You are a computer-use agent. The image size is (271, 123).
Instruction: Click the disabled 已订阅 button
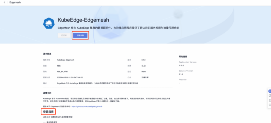click(64, 35)
